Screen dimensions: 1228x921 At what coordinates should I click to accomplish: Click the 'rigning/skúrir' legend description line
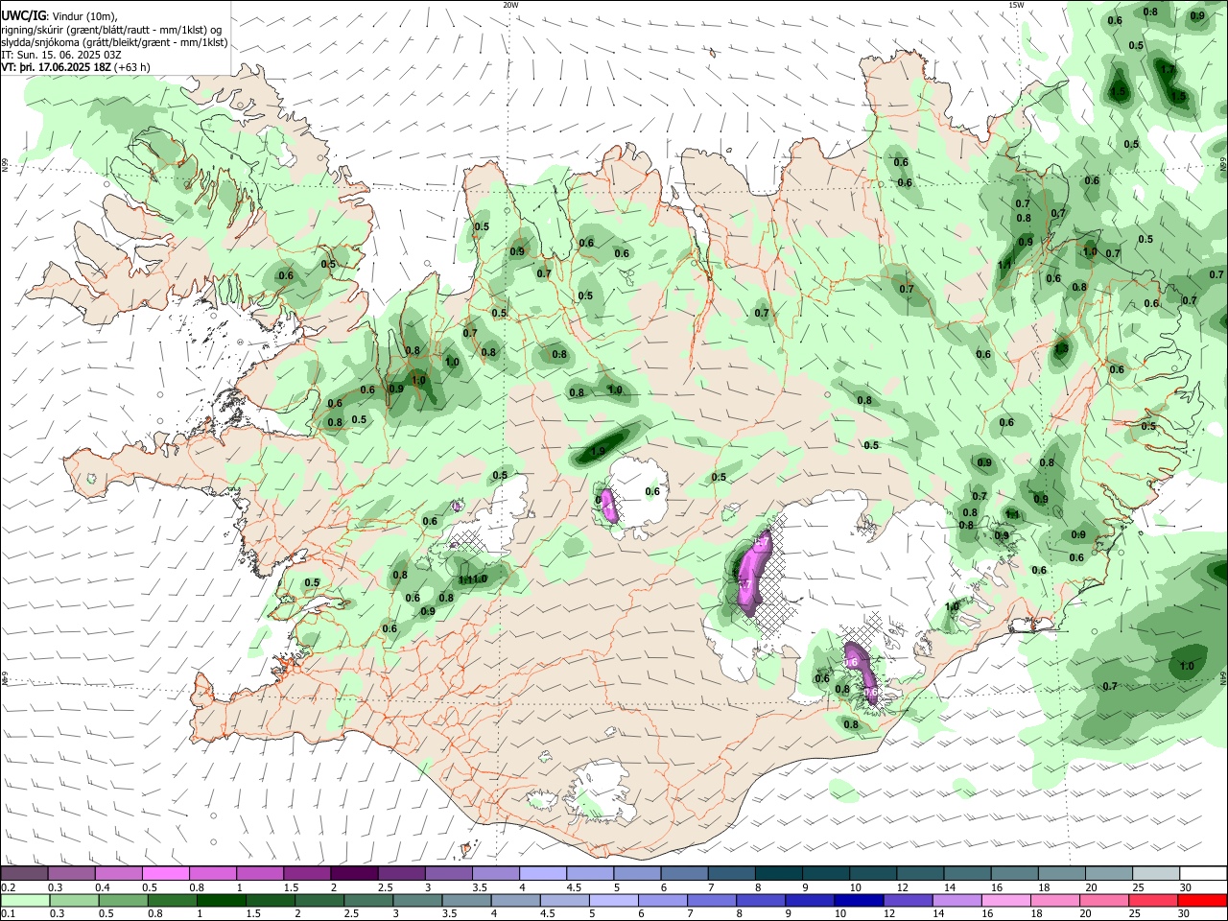[111, 30]
